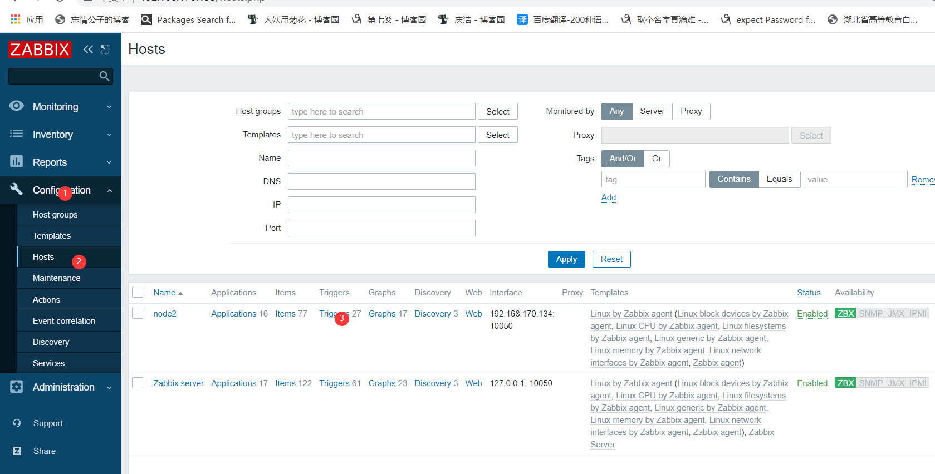Click the IPMI availability badge for node2

(x=918, y=314)
